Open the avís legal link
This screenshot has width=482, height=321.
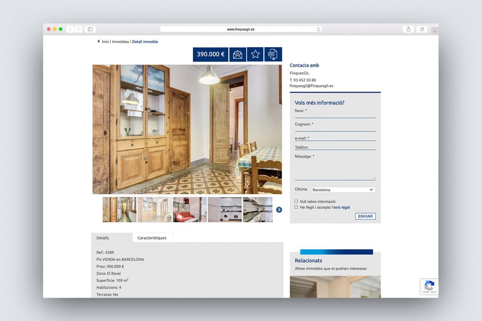coord(341,207)
